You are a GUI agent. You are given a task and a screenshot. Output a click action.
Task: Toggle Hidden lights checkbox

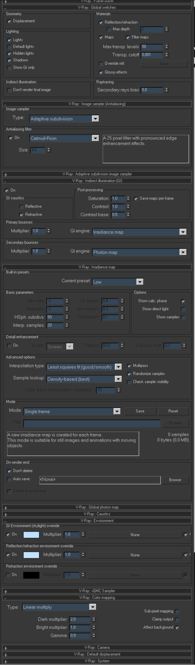(9, 54)
